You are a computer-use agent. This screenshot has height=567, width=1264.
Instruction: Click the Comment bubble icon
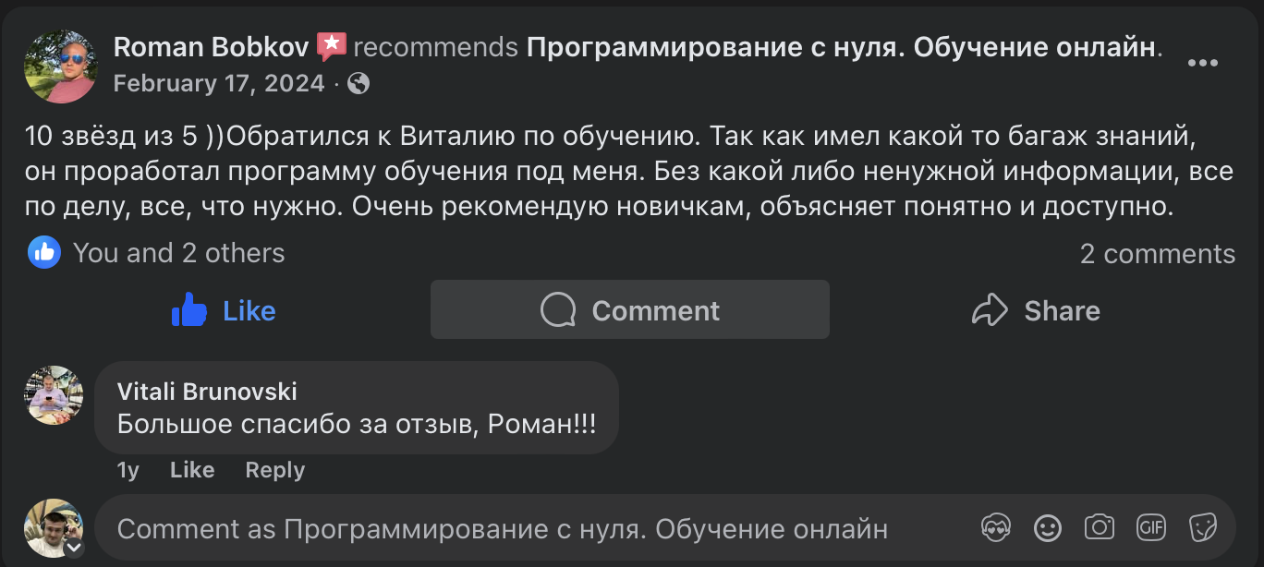[556, 309]
